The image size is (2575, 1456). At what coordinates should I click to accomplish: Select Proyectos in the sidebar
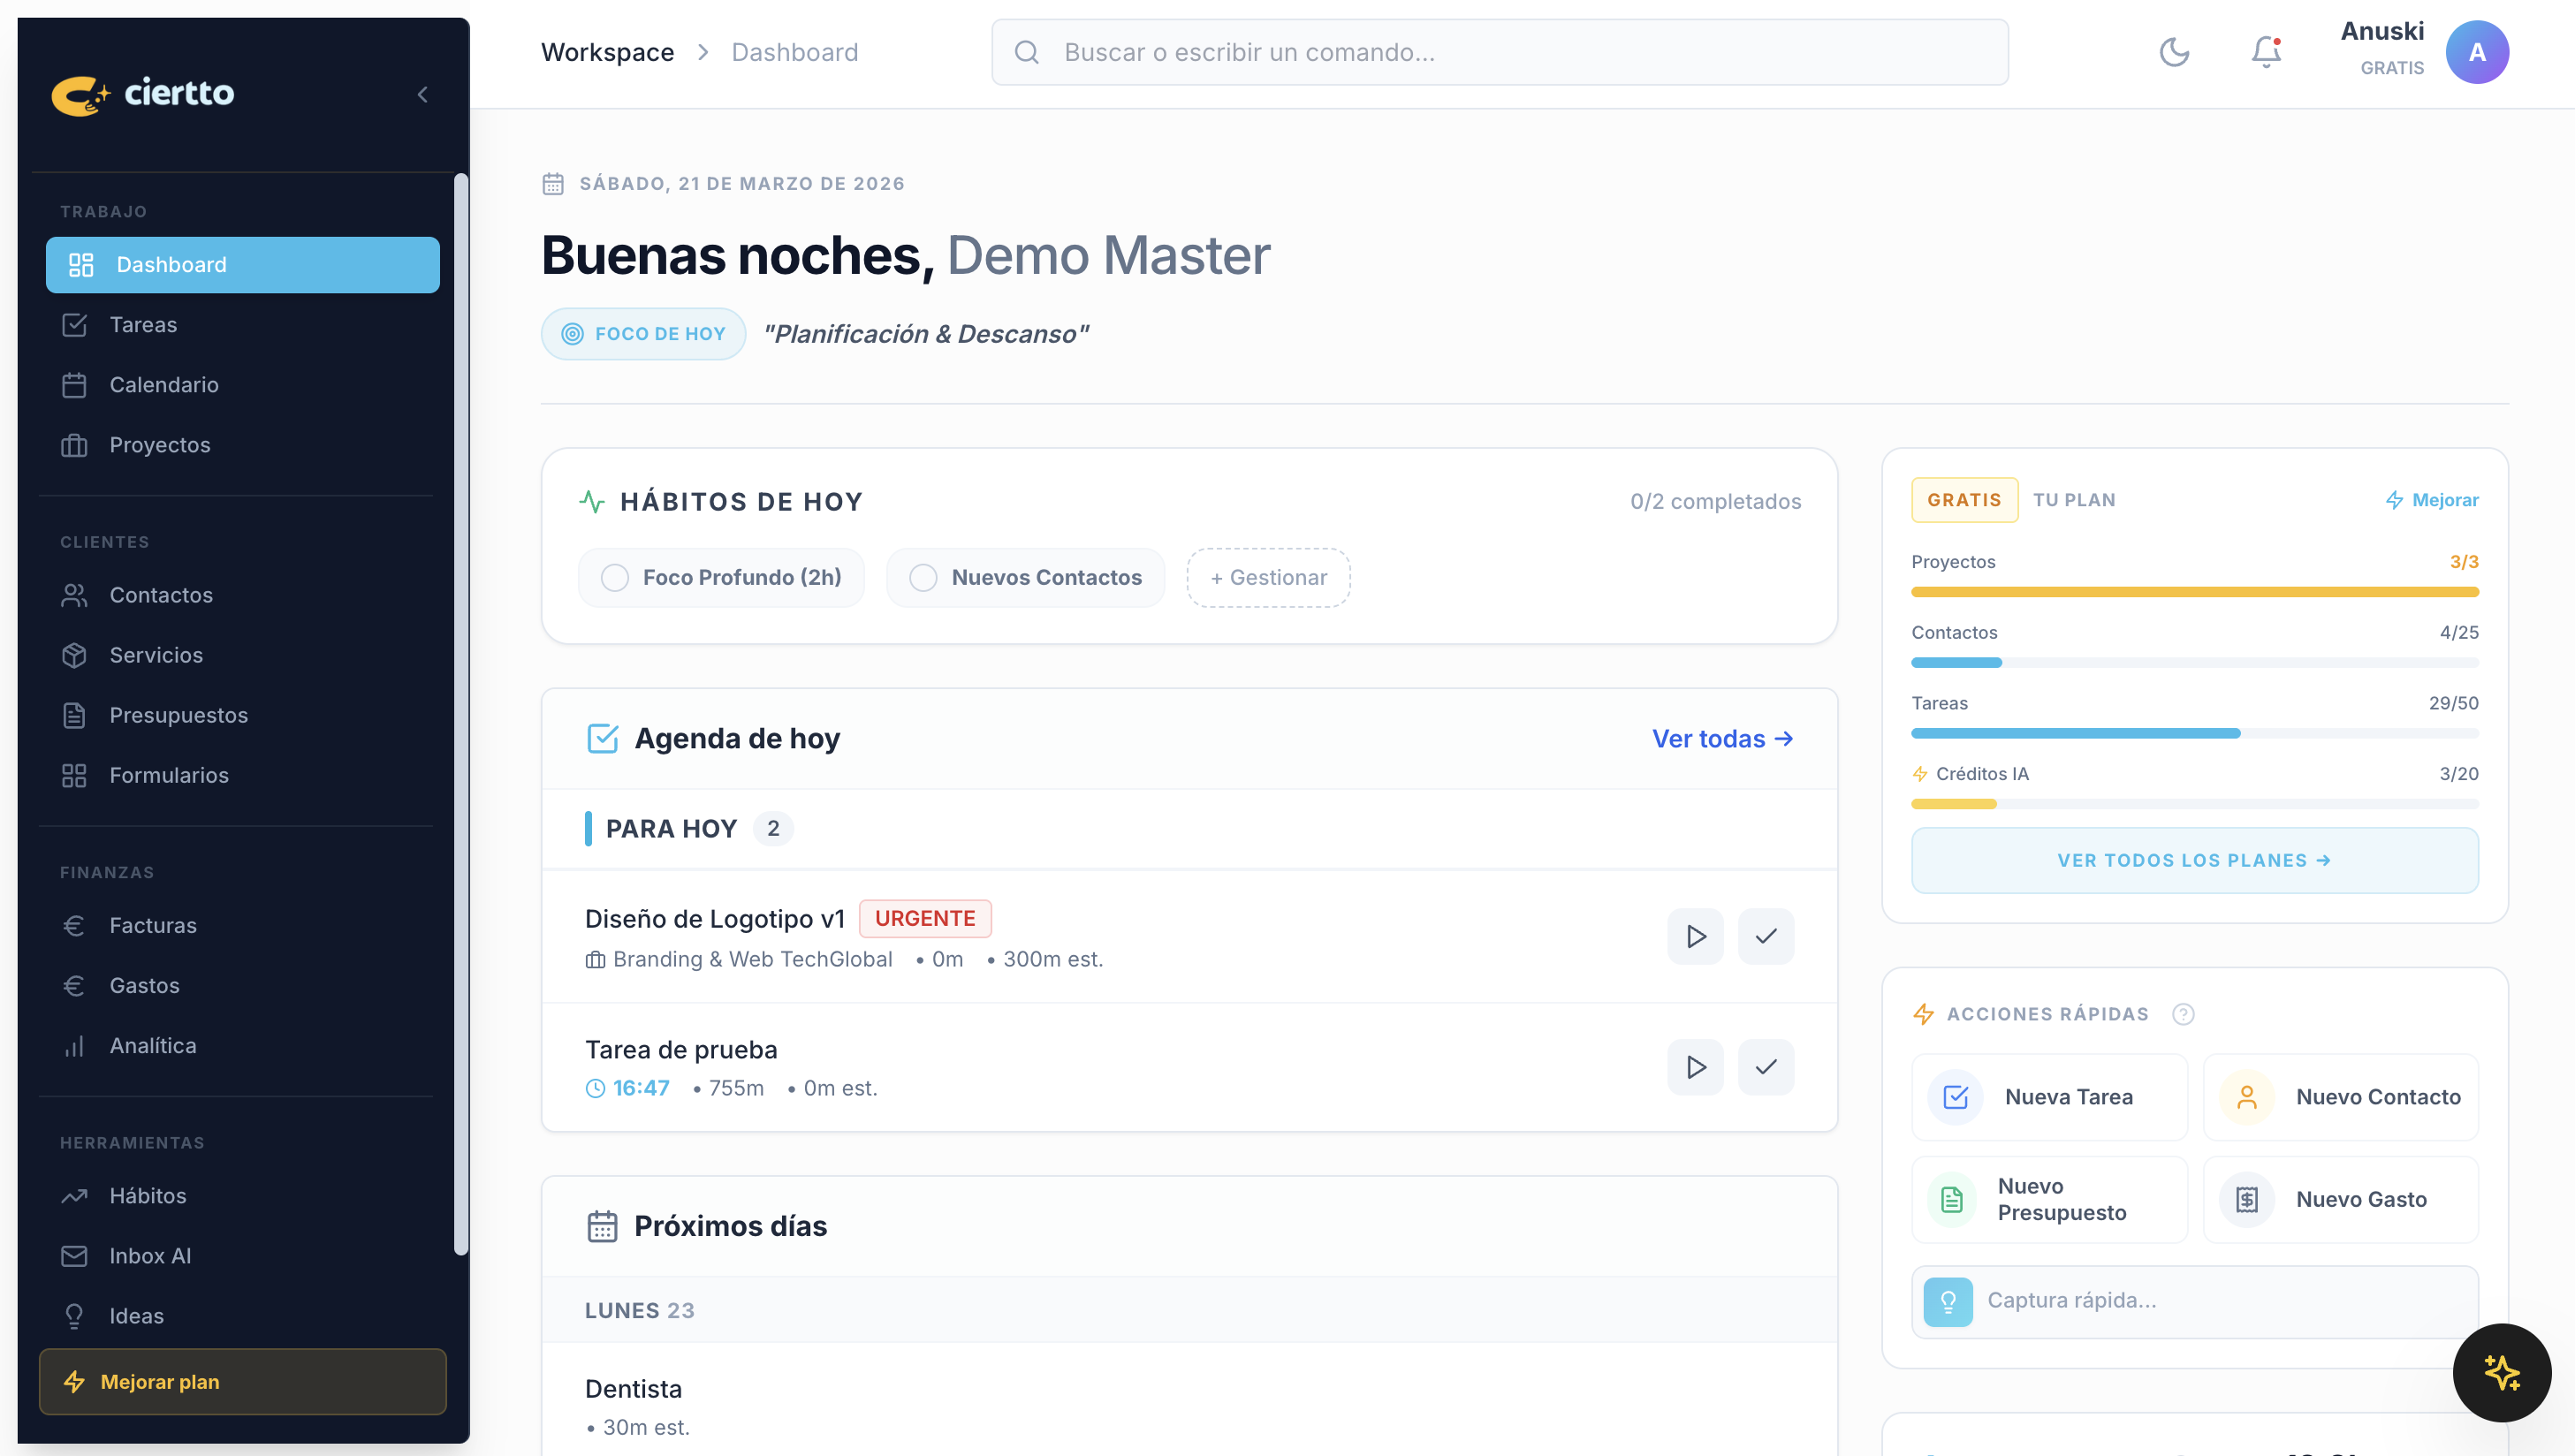click(159, 444)
